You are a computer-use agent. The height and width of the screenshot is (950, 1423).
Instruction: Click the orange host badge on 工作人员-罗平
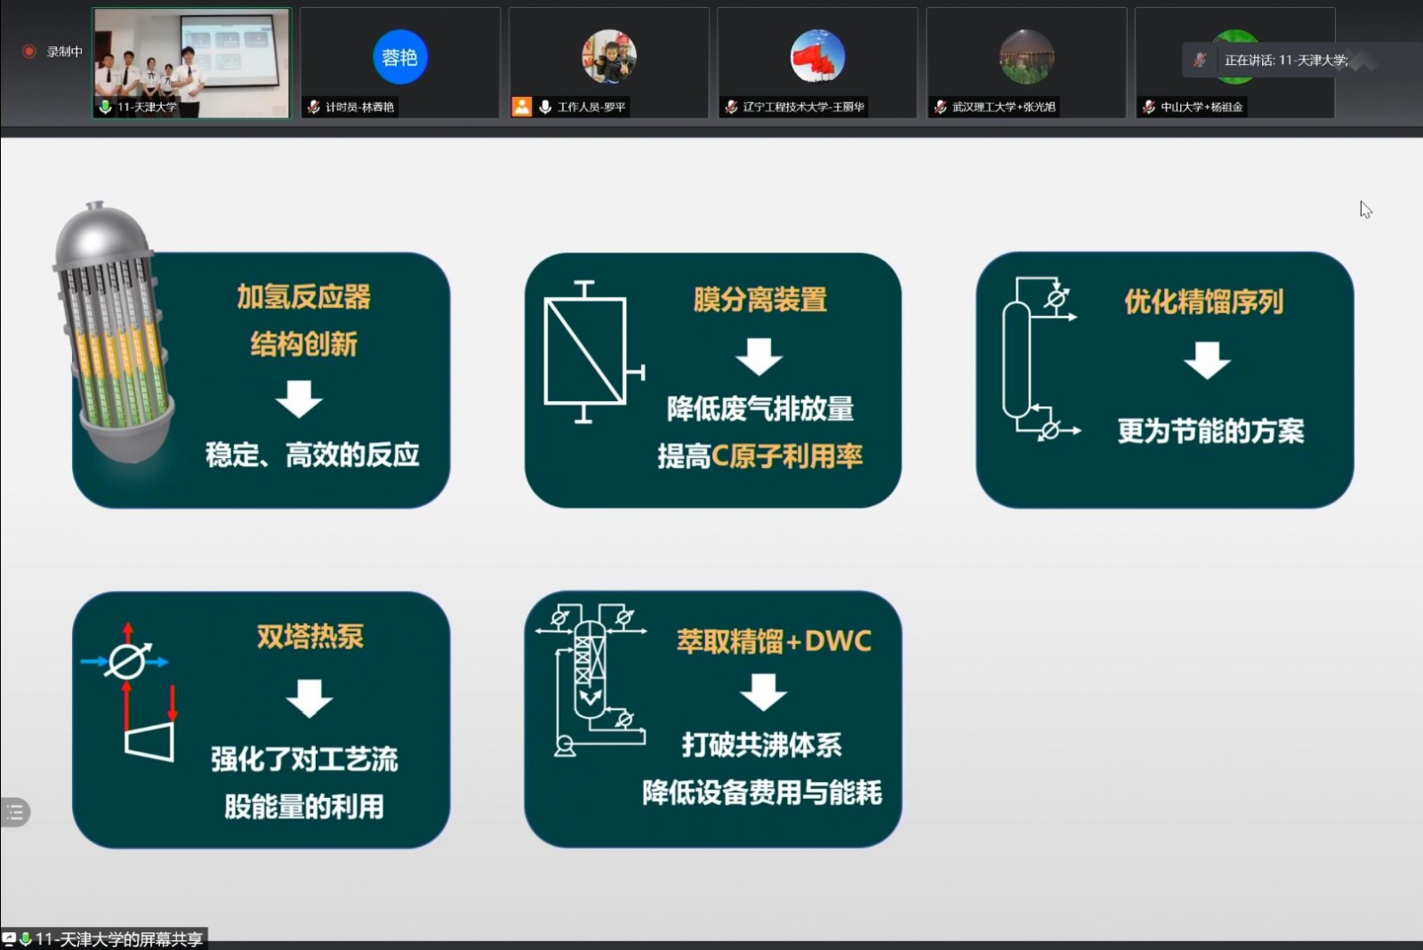pos(522,107)
